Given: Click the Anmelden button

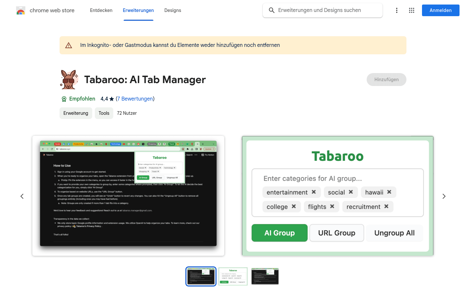Looking at the screenshot, I should (441, 10).
